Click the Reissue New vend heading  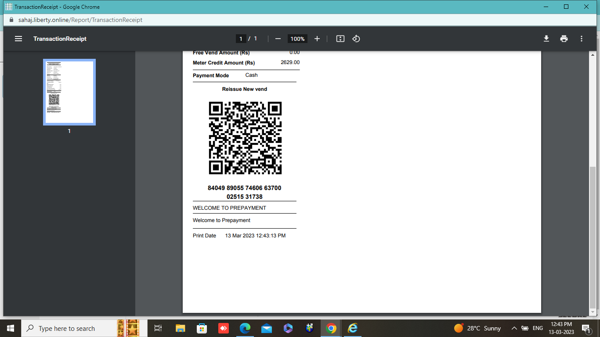[x=245, y=89]
